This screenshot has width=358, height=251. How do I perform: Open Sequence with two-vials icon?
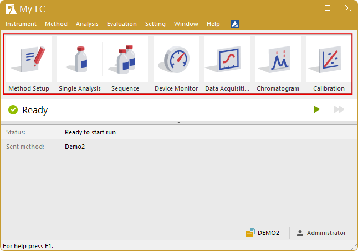click(x=125, y=59)
